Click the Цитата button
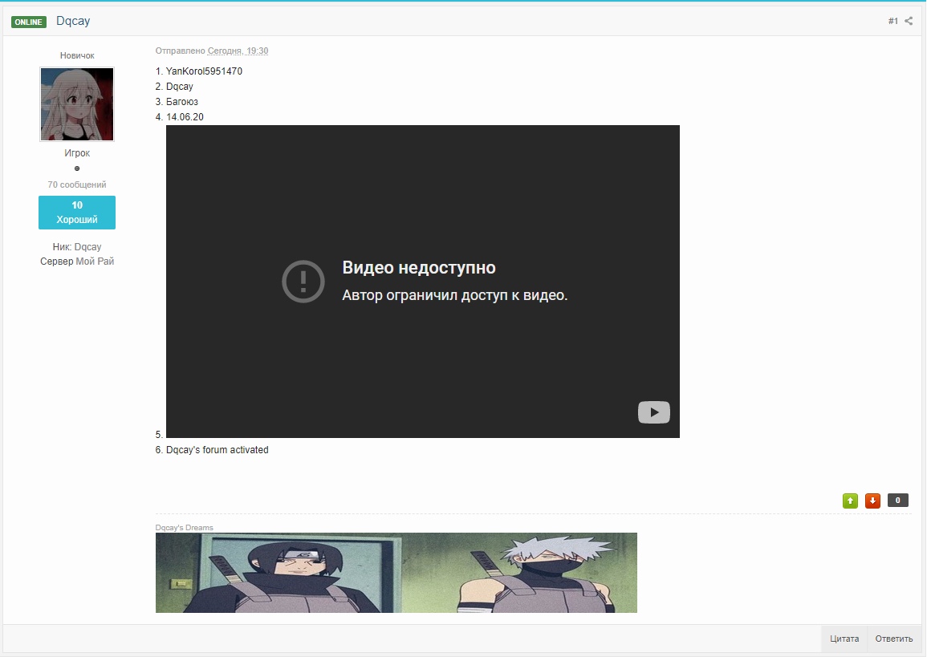This screenshot has width=927, height=657. pos(844,639)
